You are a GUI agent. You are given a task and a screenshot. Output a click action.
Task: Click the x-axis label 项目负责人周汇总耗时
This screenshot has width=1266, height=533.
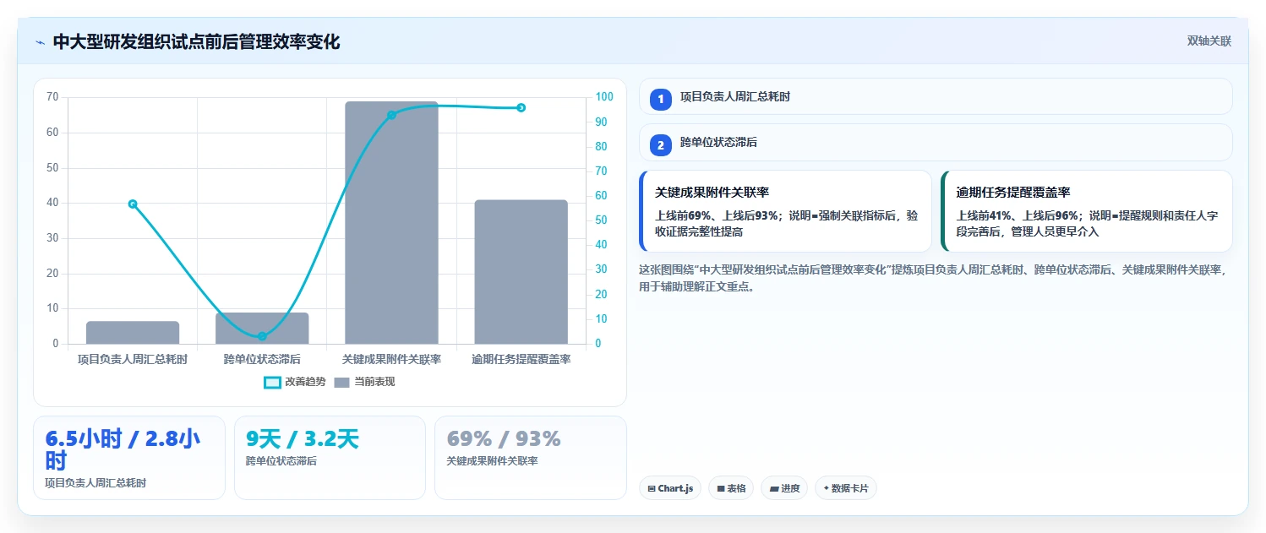133,359
